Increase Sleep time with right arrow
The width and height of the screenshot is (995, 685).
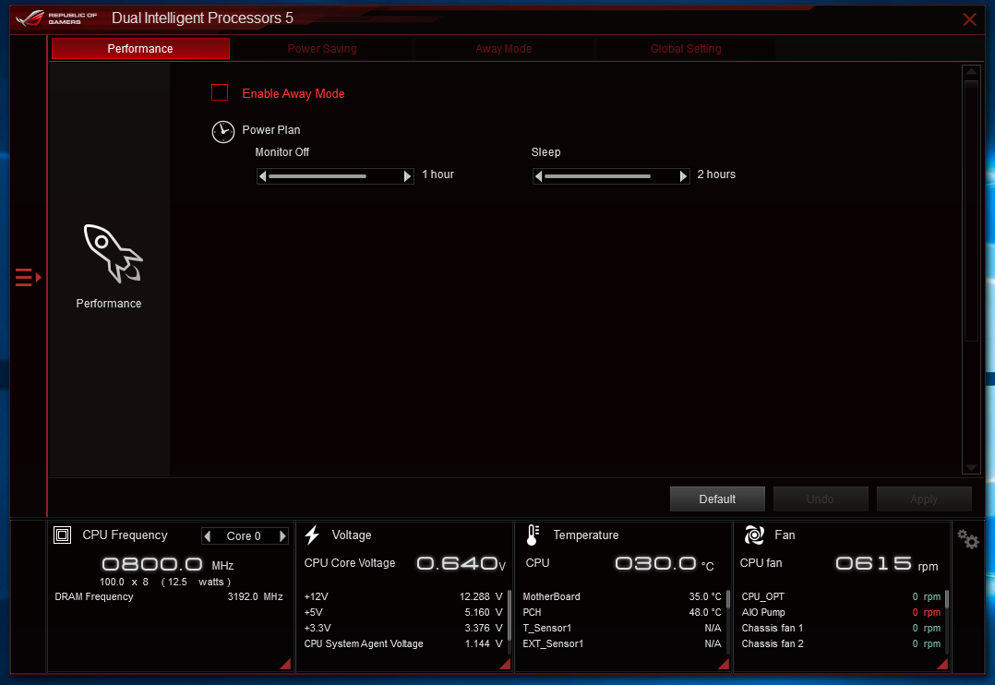(x=683, y=176)
